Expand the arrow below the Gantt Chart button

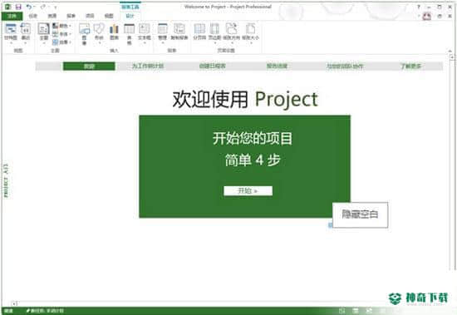[x=11, y=43]
